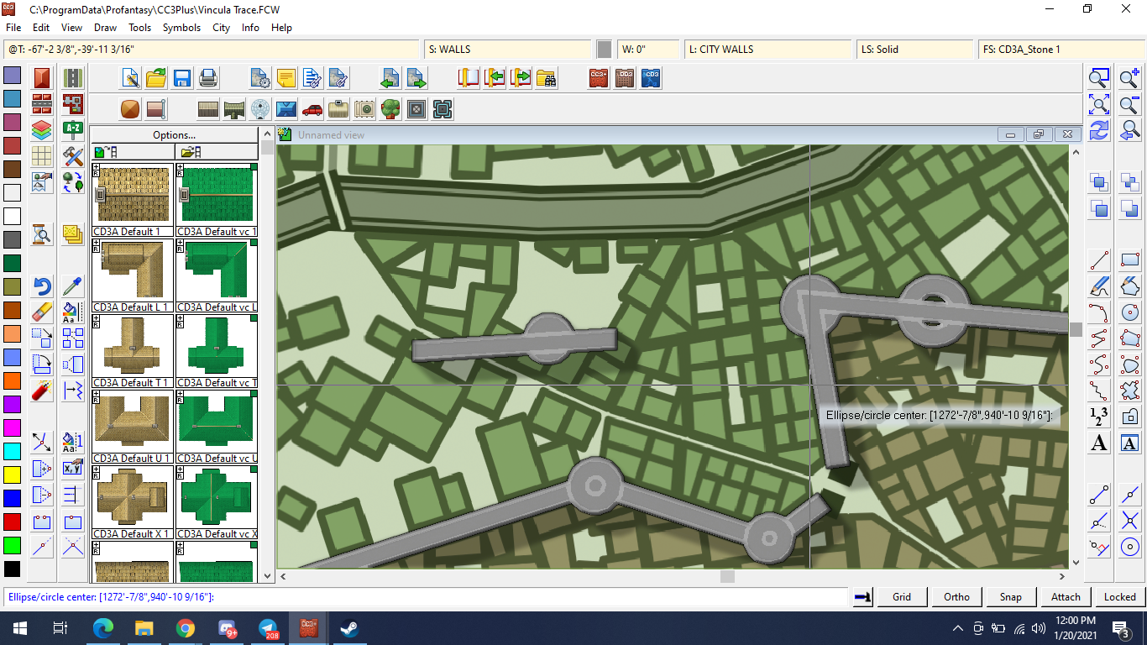This screenshot has height=645, width=1147.
Task: Open the LS: Solid line style selector
Action: [x=914, y=50]
